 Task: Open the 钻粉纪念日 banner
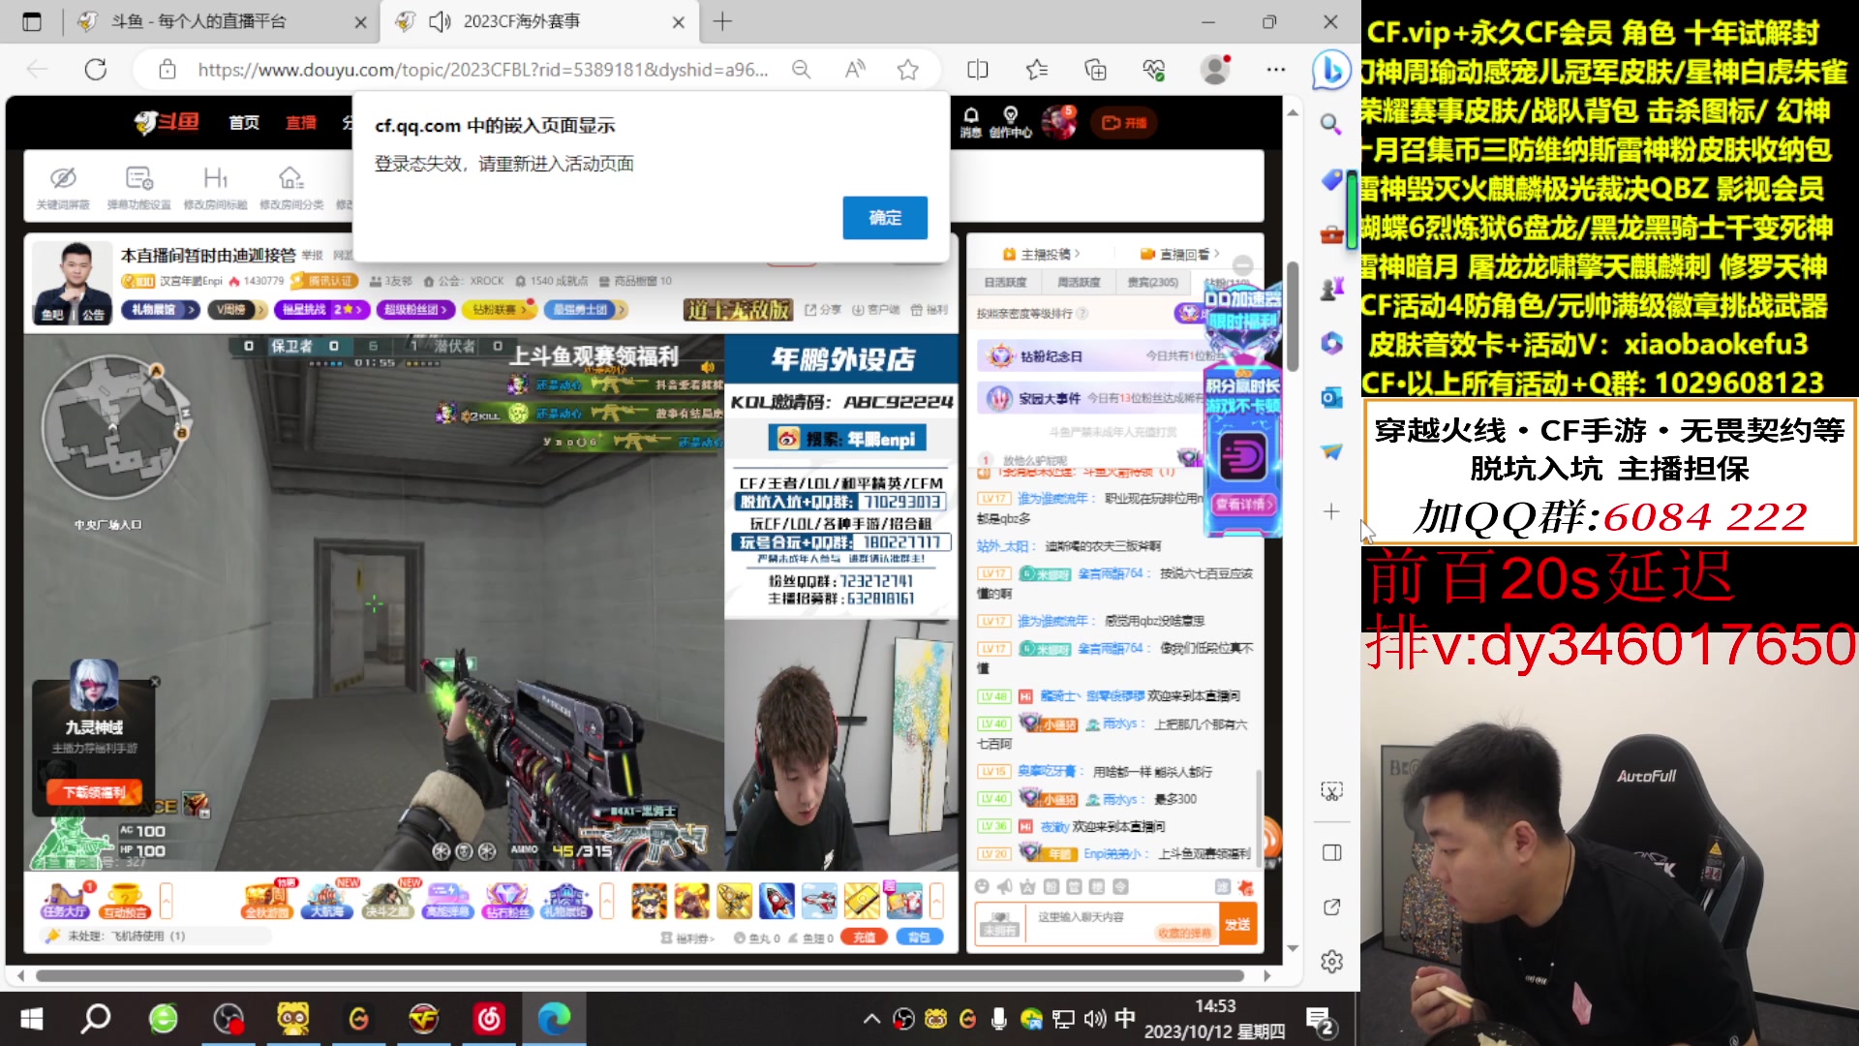click(1089, 355)
